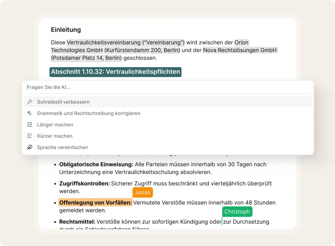
Task: Select the Schreibstil verbessern menu option
Action: 63,102
